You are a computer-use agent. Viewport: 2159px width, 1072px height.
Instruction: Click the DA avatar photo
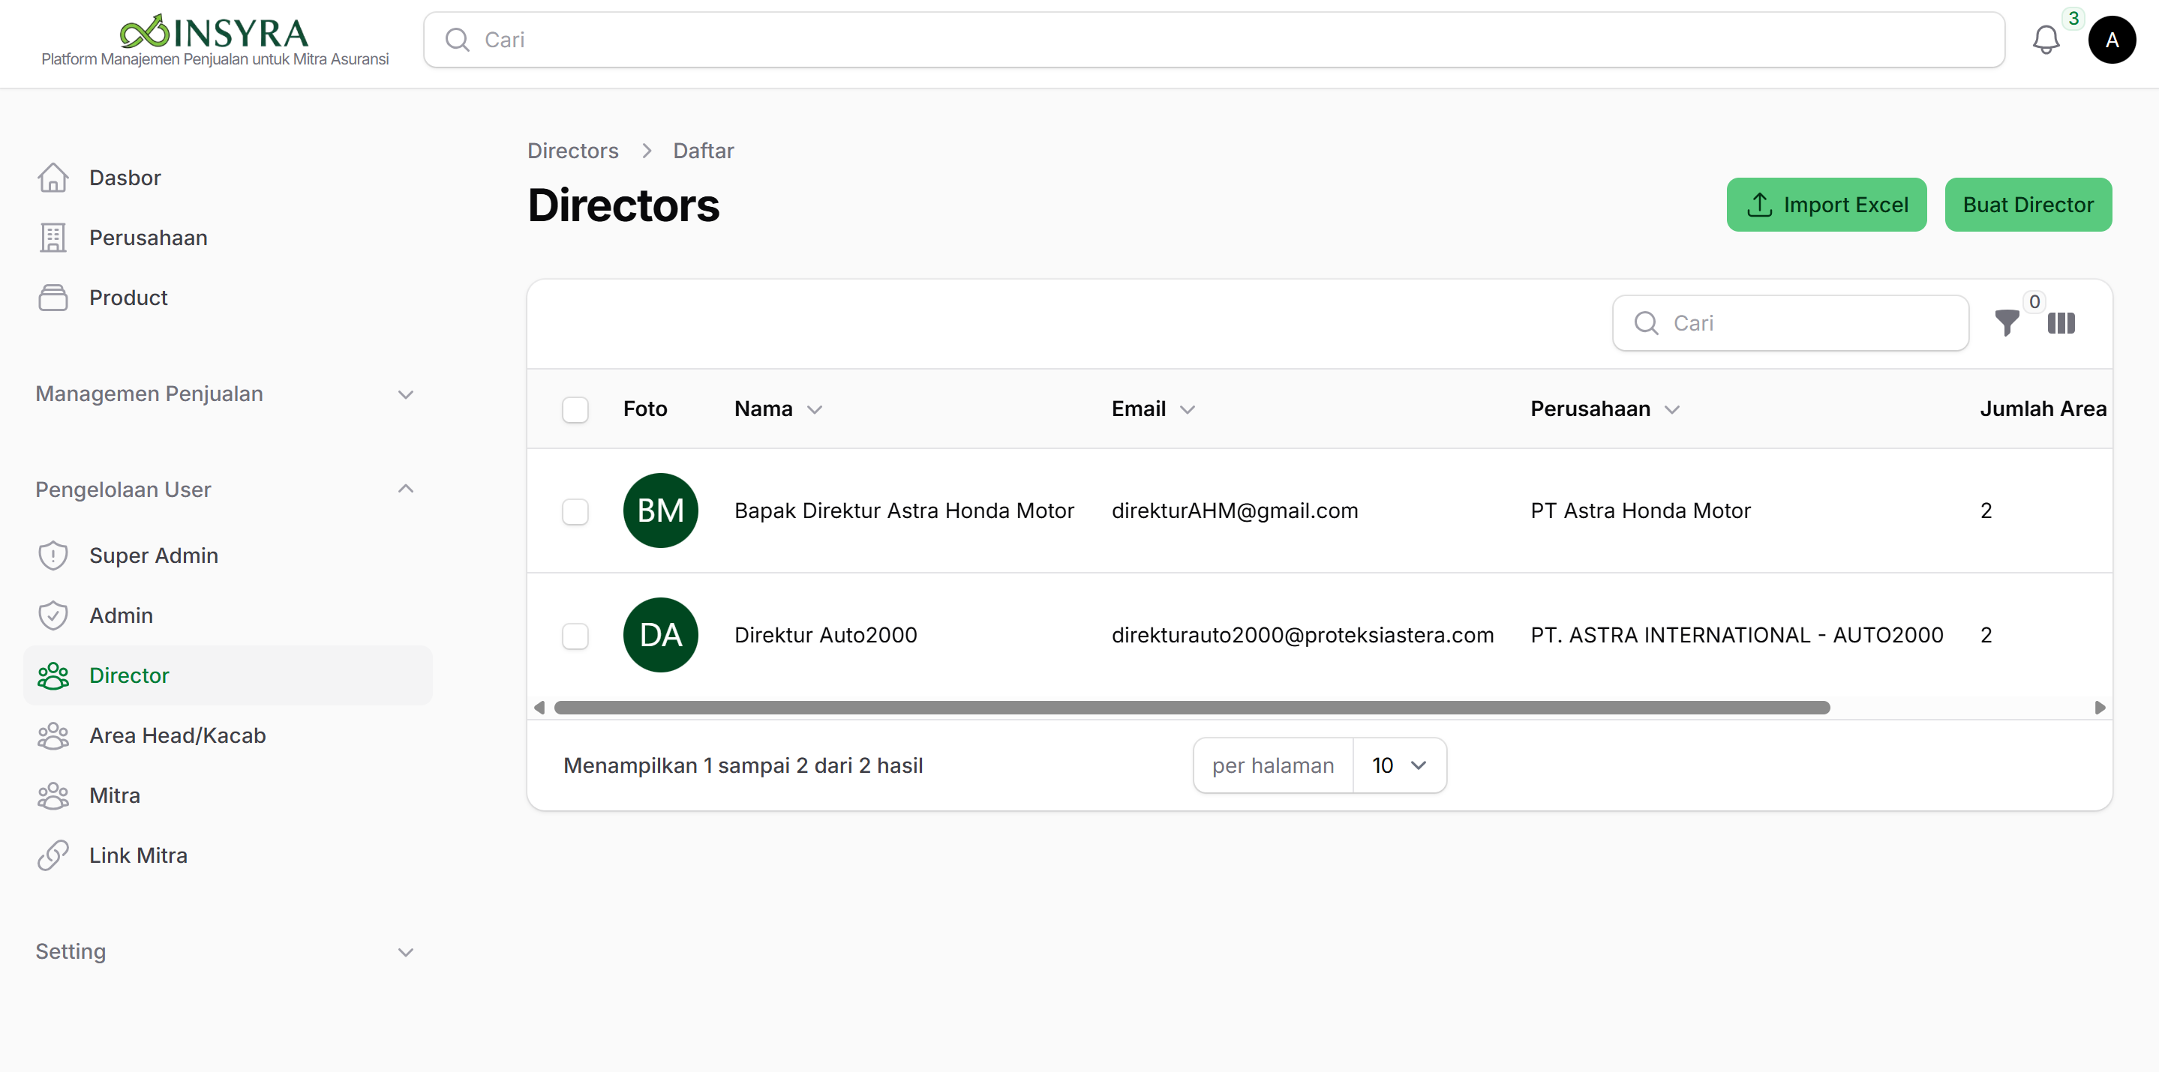(x=660, y=635)
